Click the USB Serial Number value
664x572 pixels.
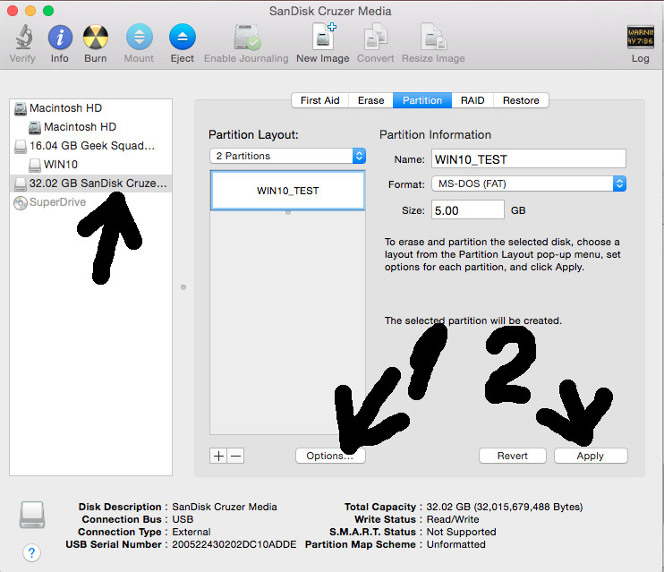point(234,544)
